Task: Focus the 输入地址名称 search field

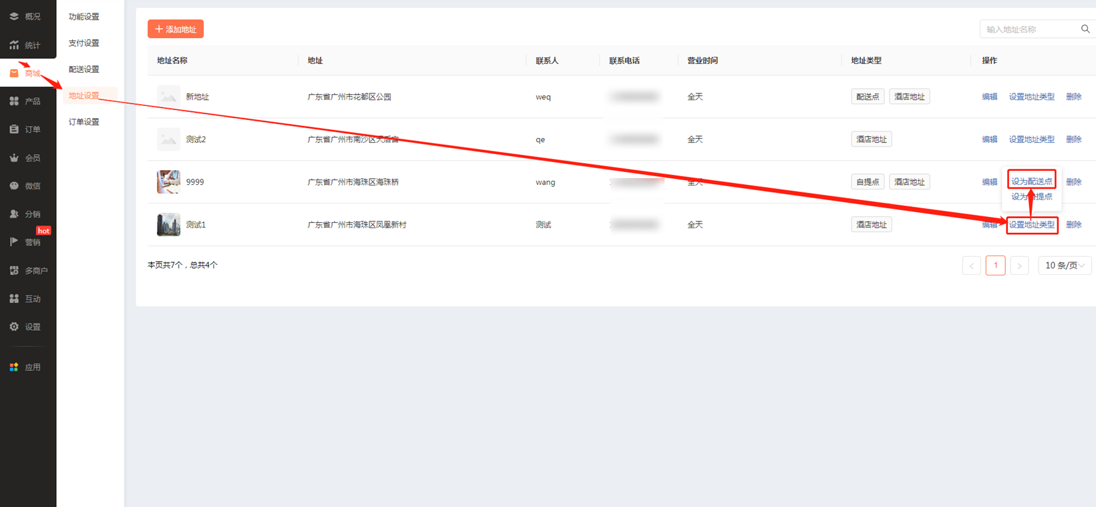Action: pos(1032,29)
